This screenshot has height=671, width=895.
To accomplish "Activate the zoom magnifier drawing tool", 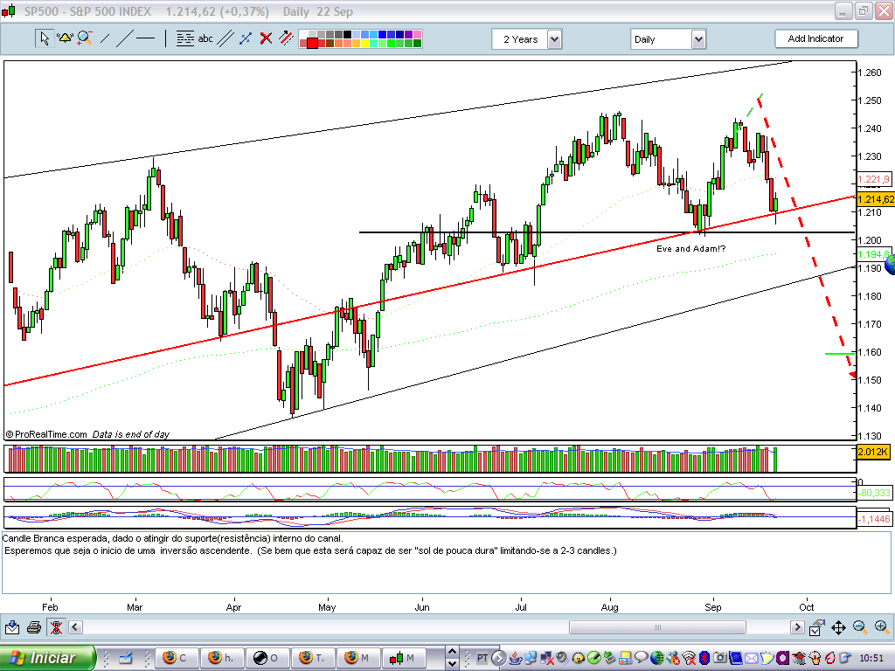I will click(x=83, y=38).
